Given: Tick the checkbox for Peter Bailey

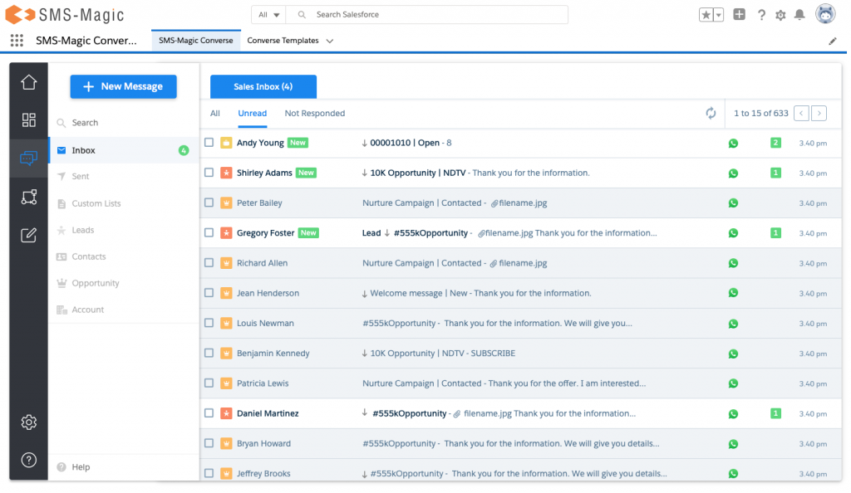Looking at the screenshot, I should coord(209,203).
